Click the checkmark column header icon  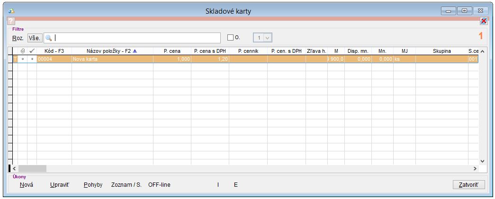(32, 51)
